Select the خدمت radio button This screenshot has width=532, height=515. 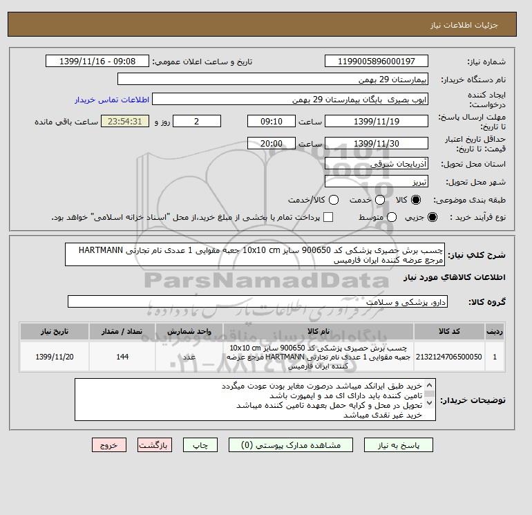380,200
